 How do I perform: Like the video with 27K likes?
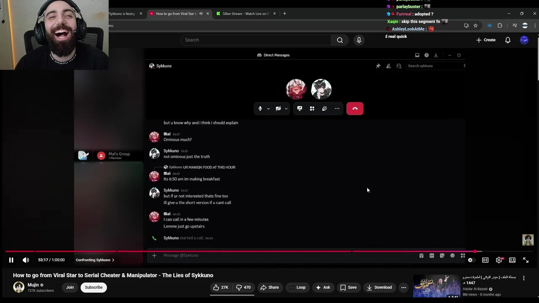pyautogui.click(x=221, y=287)
